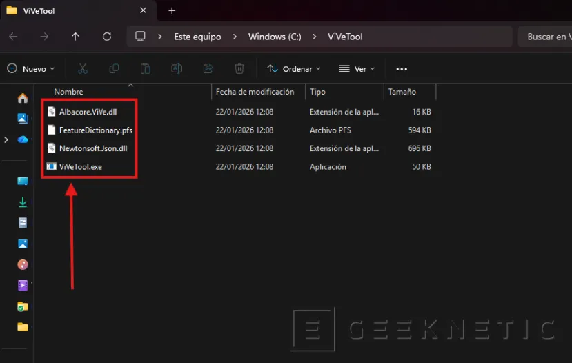Click the Rename icon in toolbar

[x=177, y=68]
